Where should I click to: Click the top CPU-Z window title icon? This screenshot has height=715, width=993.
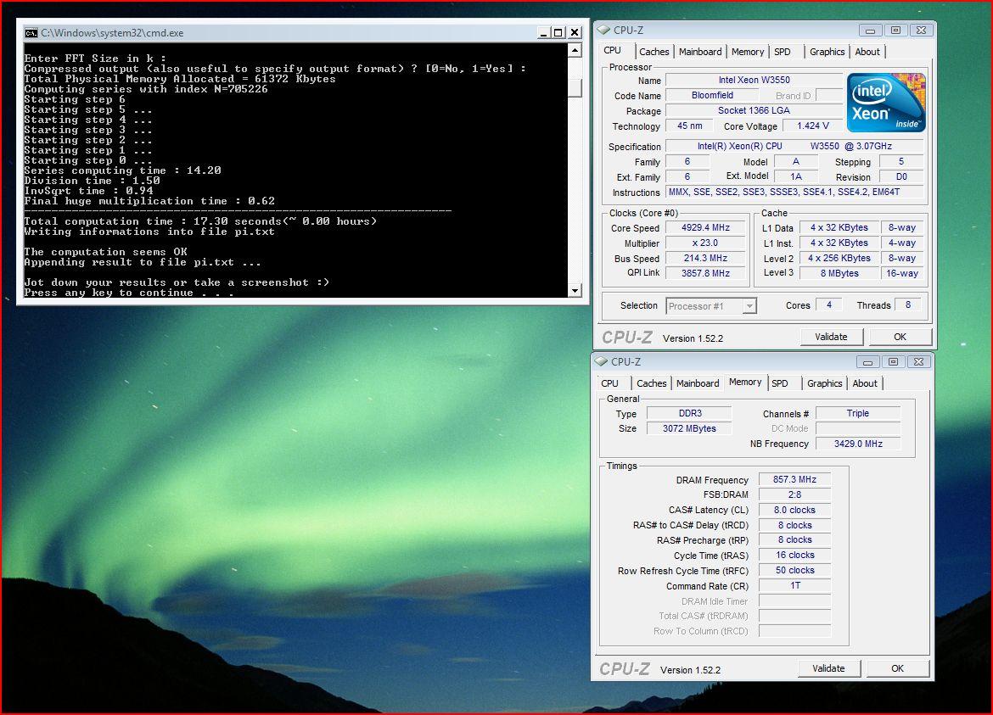[x=603, y=30]
